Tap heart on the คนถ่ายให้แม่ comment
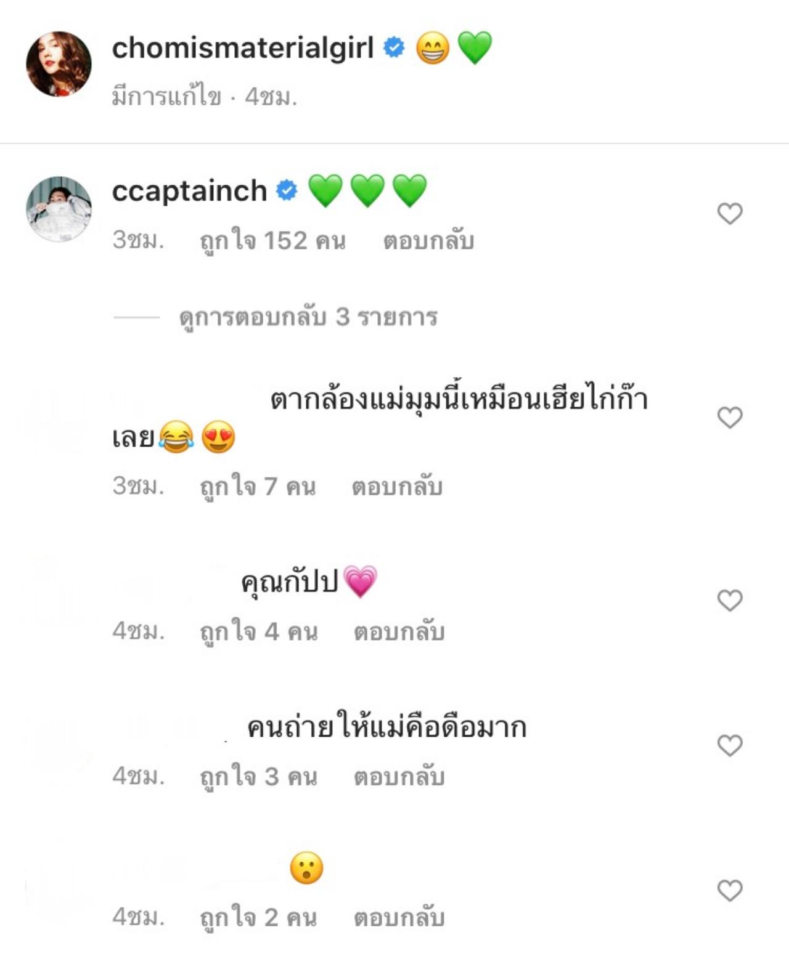The height and width of the screenshot is (964, 789). click(730, 745)
